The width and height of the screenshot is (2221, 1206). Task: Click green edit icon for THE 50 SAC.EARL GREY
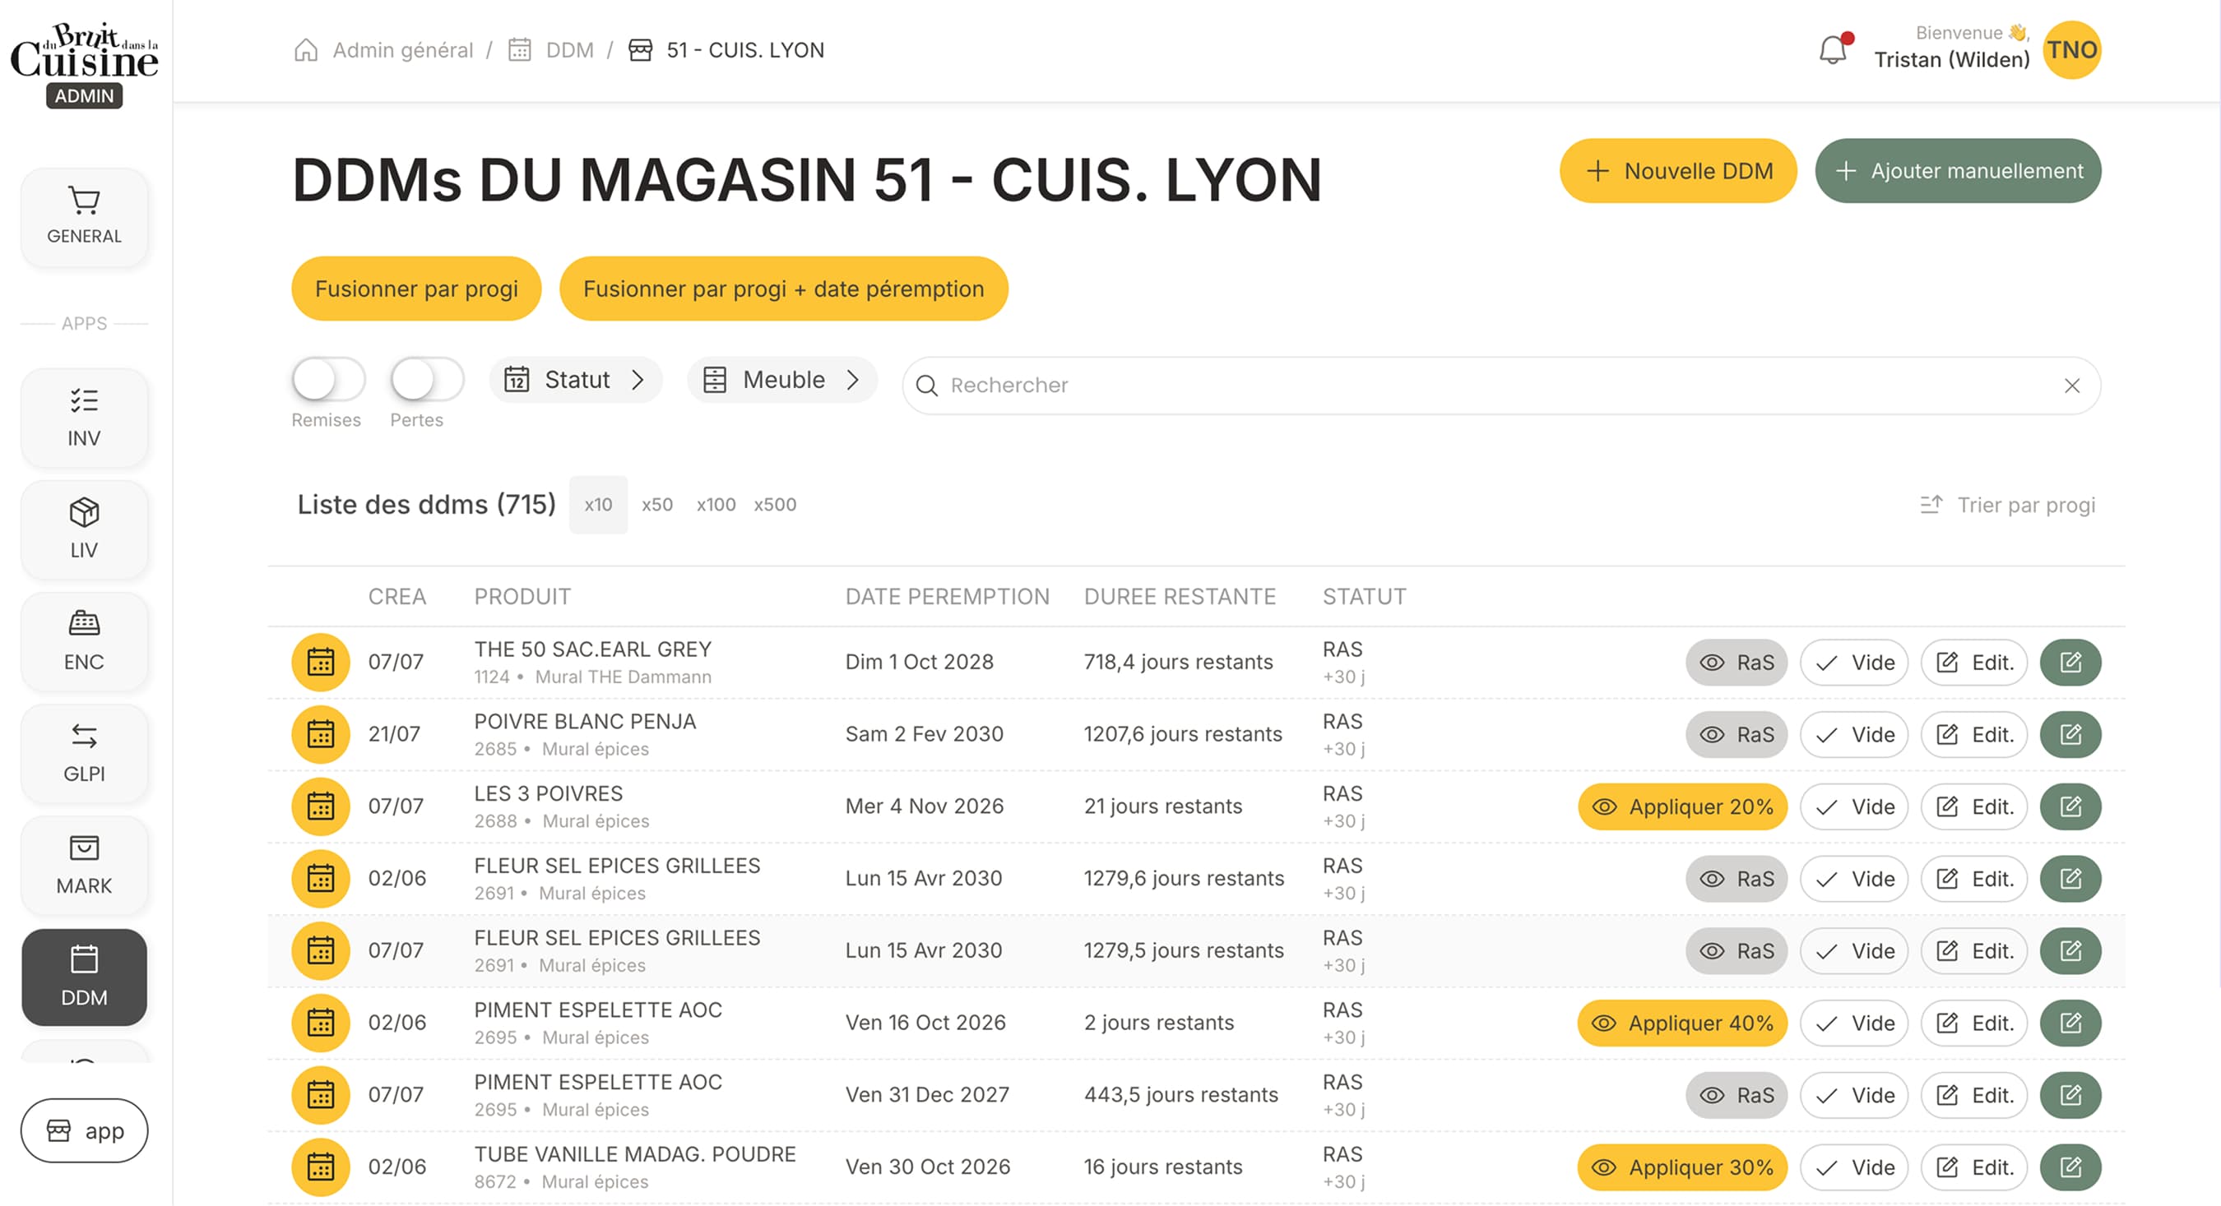point(2070,663)
